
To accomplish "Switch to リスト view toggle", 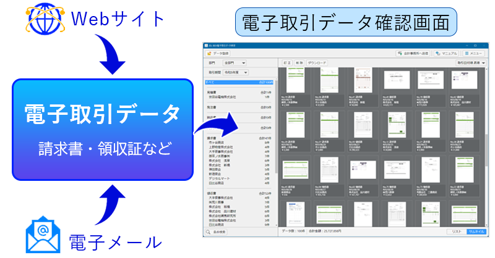I will tap(457, 231).
